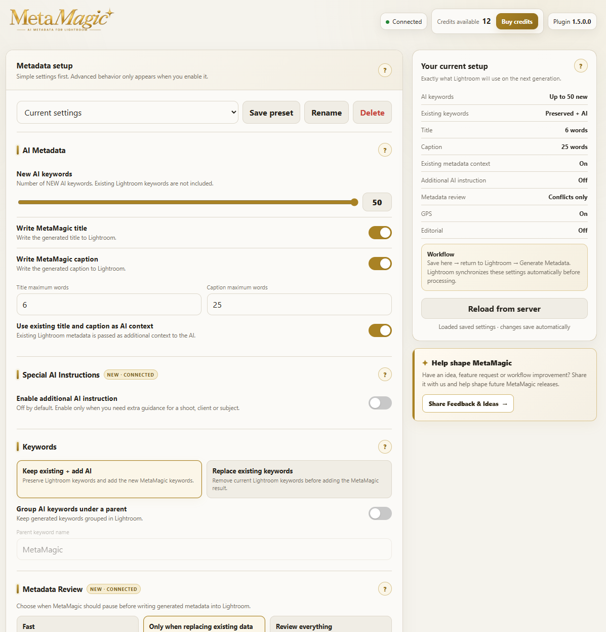Screen dimensions: 606x632
Task: Select Fast metadata review mode
Action: pos(77,624)
